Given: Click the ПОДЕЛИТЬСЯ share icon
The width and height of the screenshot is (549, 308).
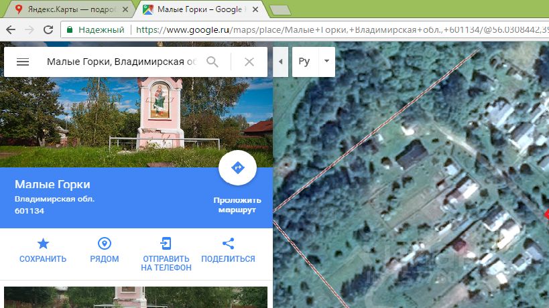Looking at the screenshot, I should 228,243.
